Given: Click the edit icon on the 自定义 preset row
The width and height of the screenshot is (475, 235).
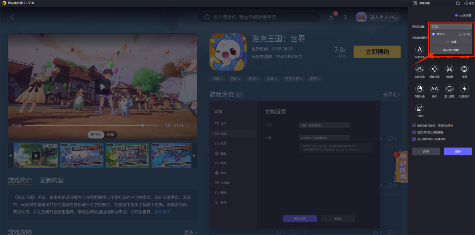Looking at the screenshot, I should pyautogui.click(x=460, y=34).
